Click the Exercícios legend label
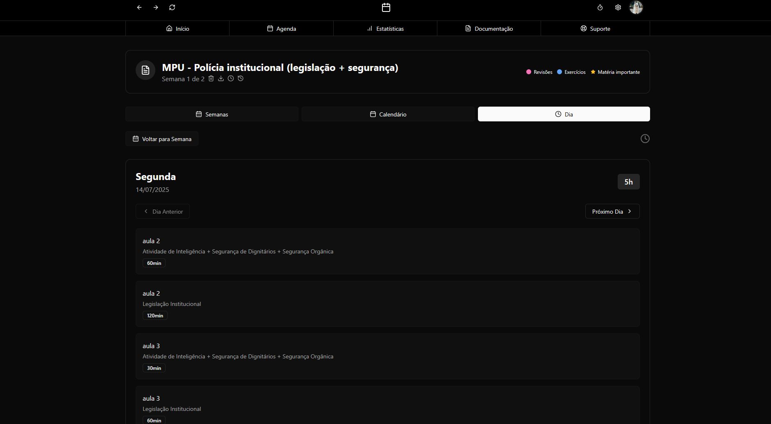771x424 pixels. coord(575,72)
